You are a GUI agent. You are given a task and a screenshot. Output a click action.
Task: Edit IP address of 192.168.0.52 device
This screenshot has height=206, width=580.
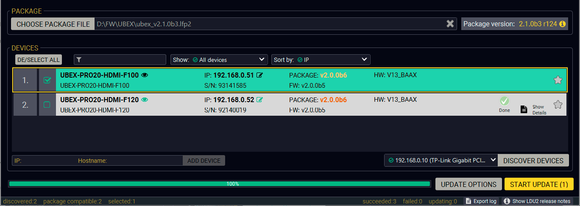(260, 100)
